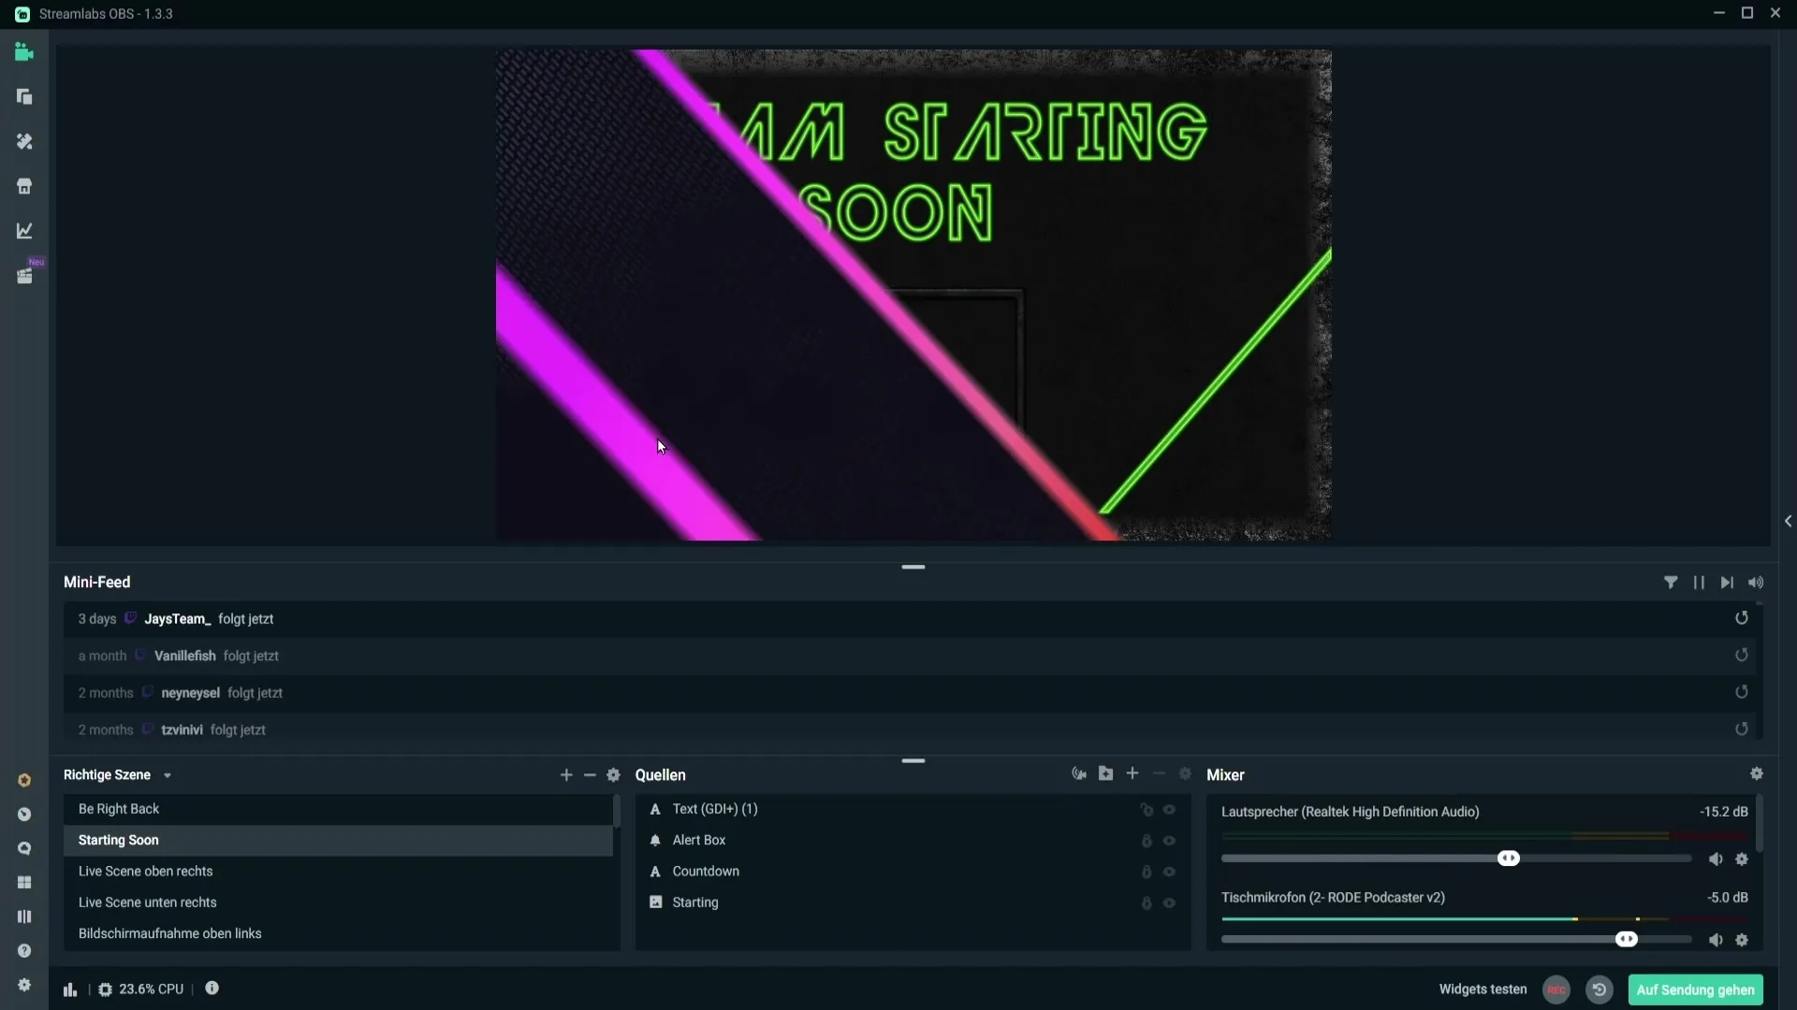The width and height of the screenshot is (1797, 1010).
Task: Pause the mini-feed updates button
Action: click(1700, 582)
